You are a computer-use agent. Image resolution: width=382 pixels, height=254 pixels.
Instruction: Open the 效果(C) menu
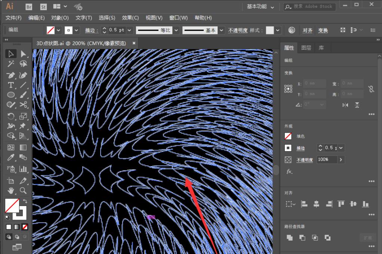(x=130, y=18)
